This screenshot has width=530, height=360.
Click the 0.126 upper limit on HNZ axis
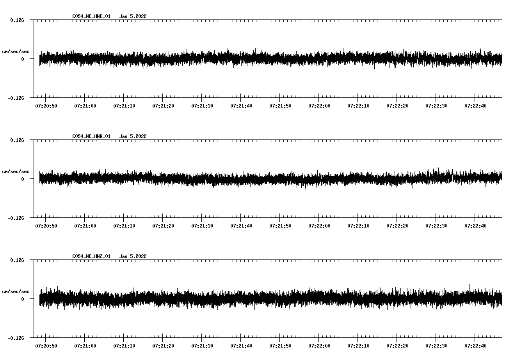[x=17, y=260]
